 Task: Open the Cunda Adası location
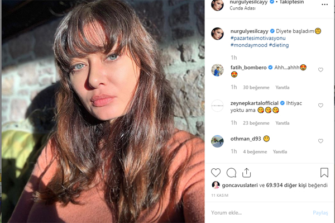coord(242,8)
